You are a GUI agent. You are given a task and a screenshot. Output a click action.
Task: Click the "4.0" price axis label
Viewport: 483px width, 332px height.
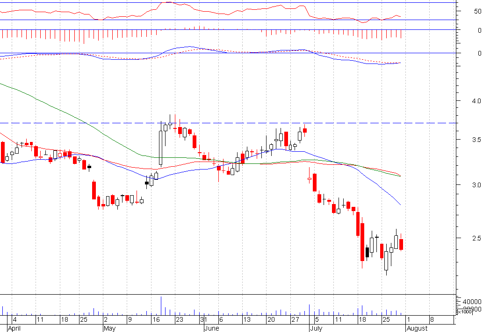(476, 101)
